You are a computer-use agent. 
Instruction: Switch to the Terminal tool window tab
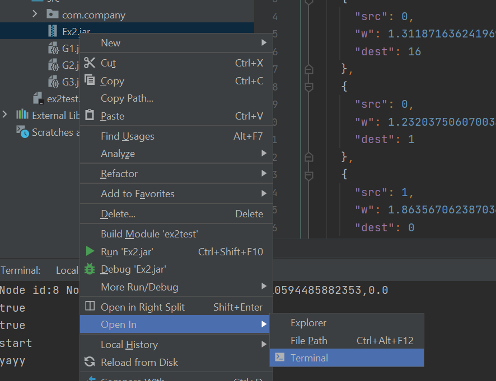20,270
